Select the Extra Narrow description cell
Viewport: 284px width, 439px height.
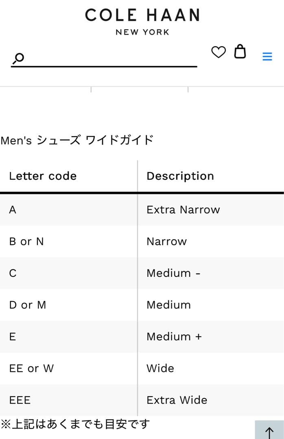coord(183,210)
